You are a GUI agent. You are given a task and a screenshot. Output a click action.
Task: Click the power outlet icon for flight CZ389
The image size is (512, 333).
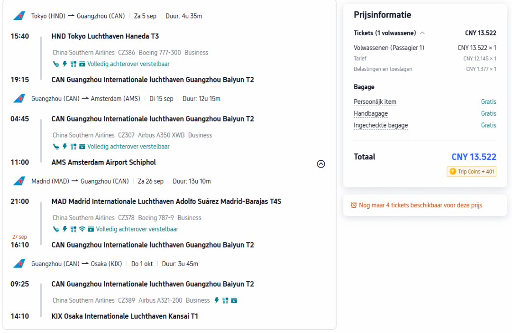(217, 300)
